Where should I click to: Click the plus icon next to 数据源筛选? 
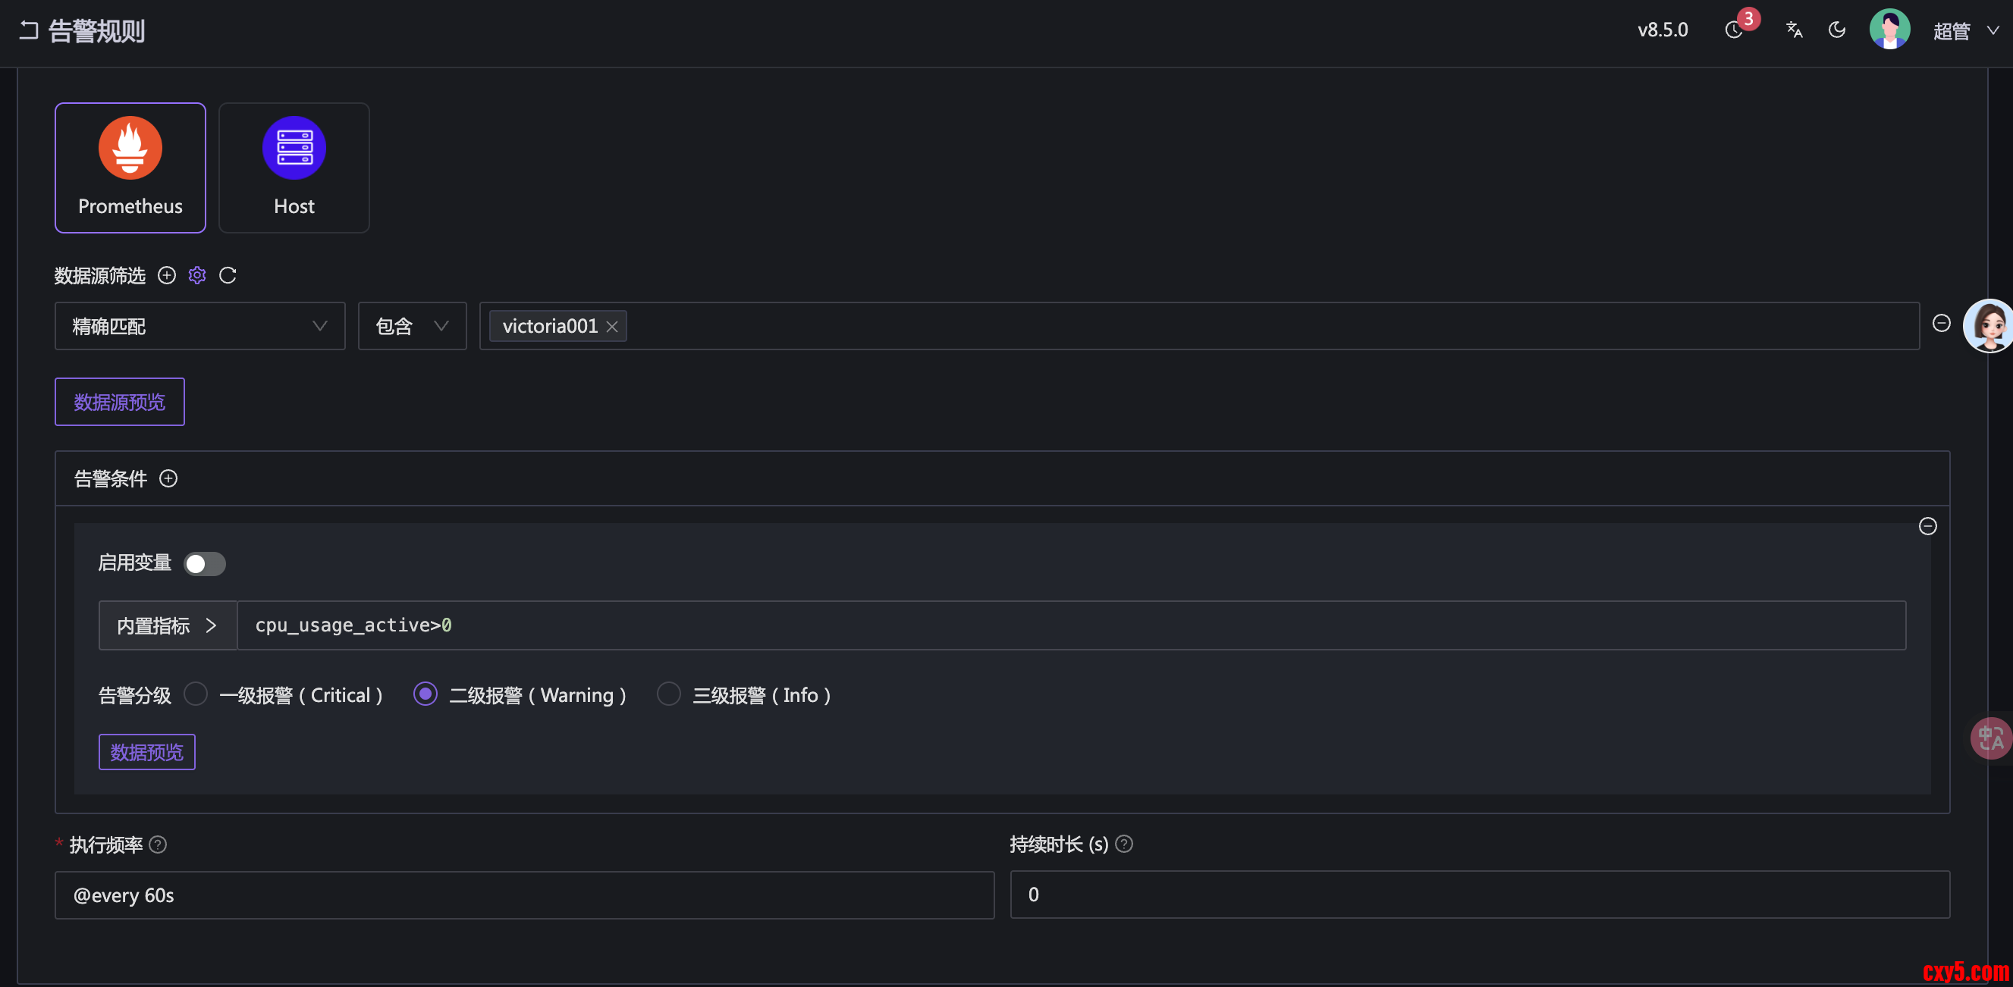166,275
